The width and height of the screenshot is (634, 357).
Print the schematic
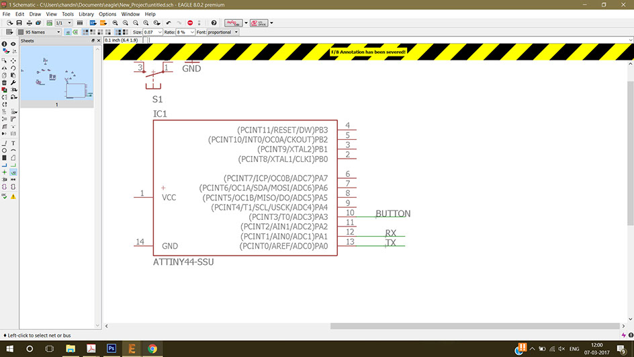[29, 23]
